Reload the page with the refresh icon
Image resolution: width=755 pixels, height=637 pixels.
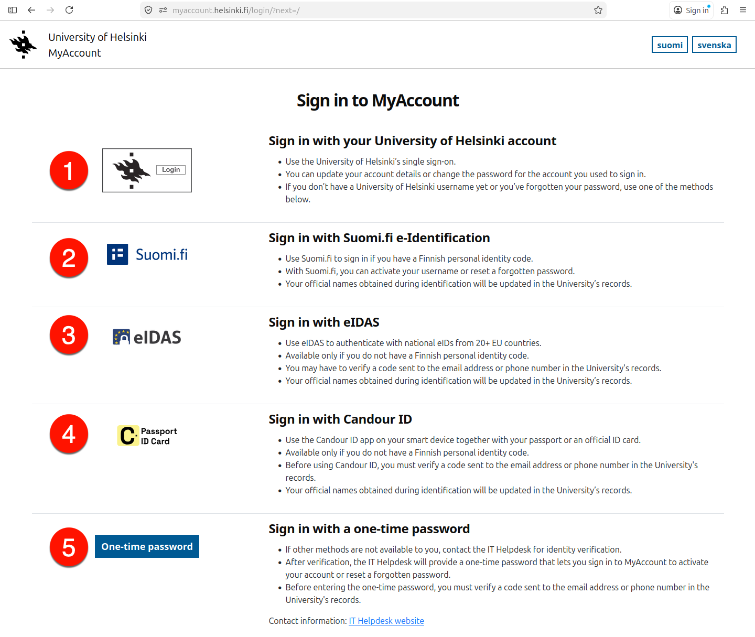click(69, 10)
